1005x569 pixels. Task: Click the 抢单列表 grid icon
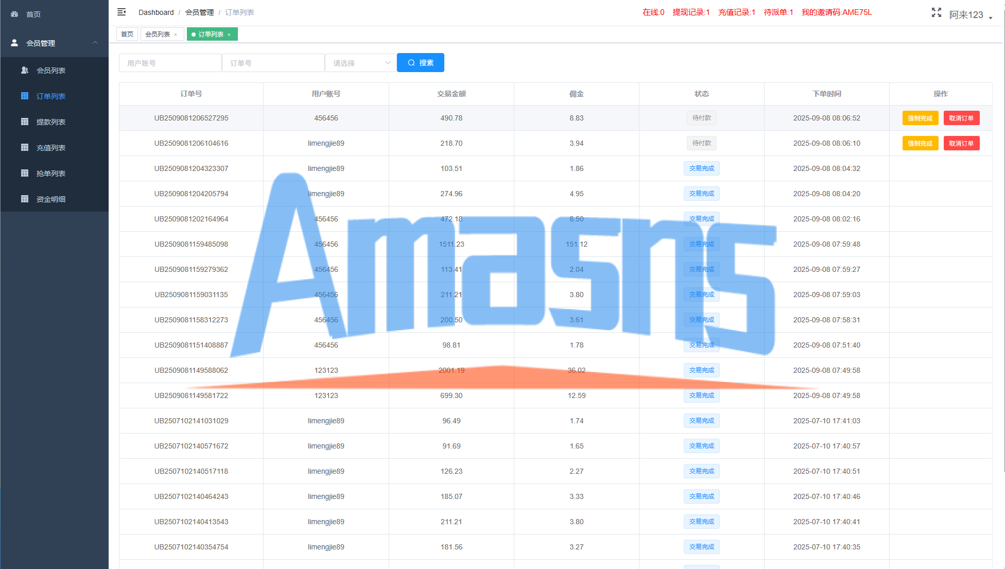pos(24,174)
